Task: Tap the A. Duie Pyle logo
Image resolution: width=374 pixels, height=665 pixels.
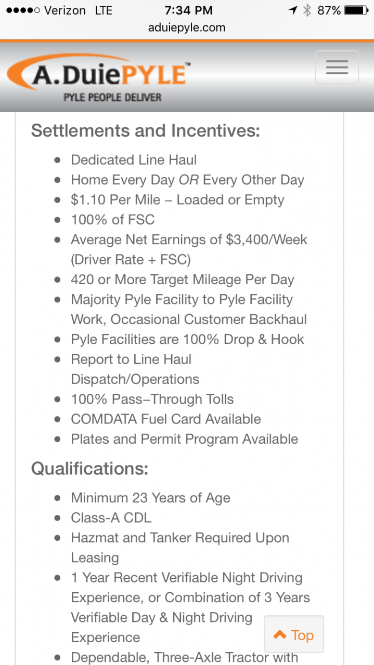Action: coord(99,73)
